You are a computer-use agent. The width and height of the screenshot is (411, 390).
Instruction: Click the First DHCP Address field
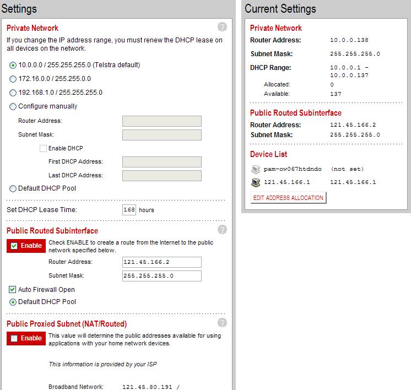click(162, 162)
